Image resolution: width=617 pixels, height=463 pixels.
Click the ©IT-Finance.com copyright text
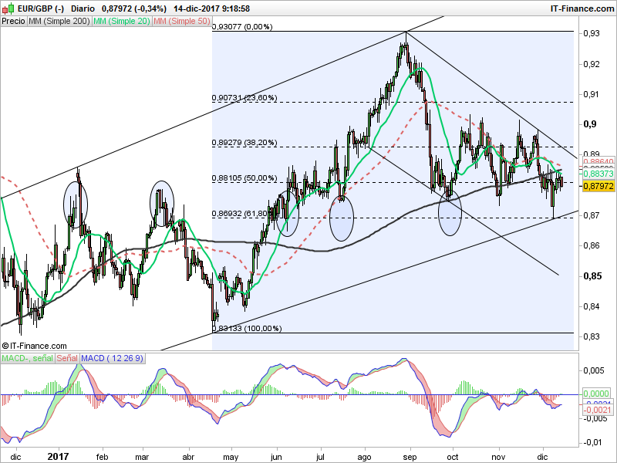tap(34, 346)
